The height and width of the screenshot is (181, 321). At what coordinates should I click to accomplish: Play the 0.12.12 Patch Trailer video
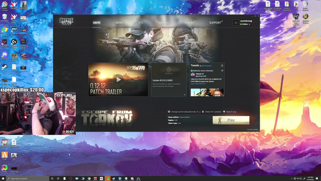click(118, 79)
